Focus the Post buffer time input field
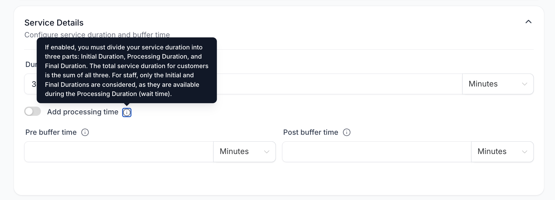 click(377, 151)
